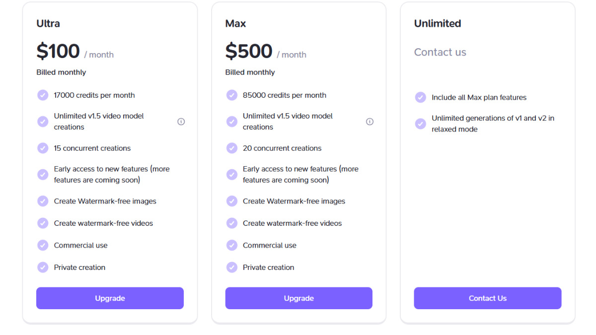Screen dimensions: 596x335
Task: Click checkmark beside Include all Max plan features
Action: click(421, 97)
